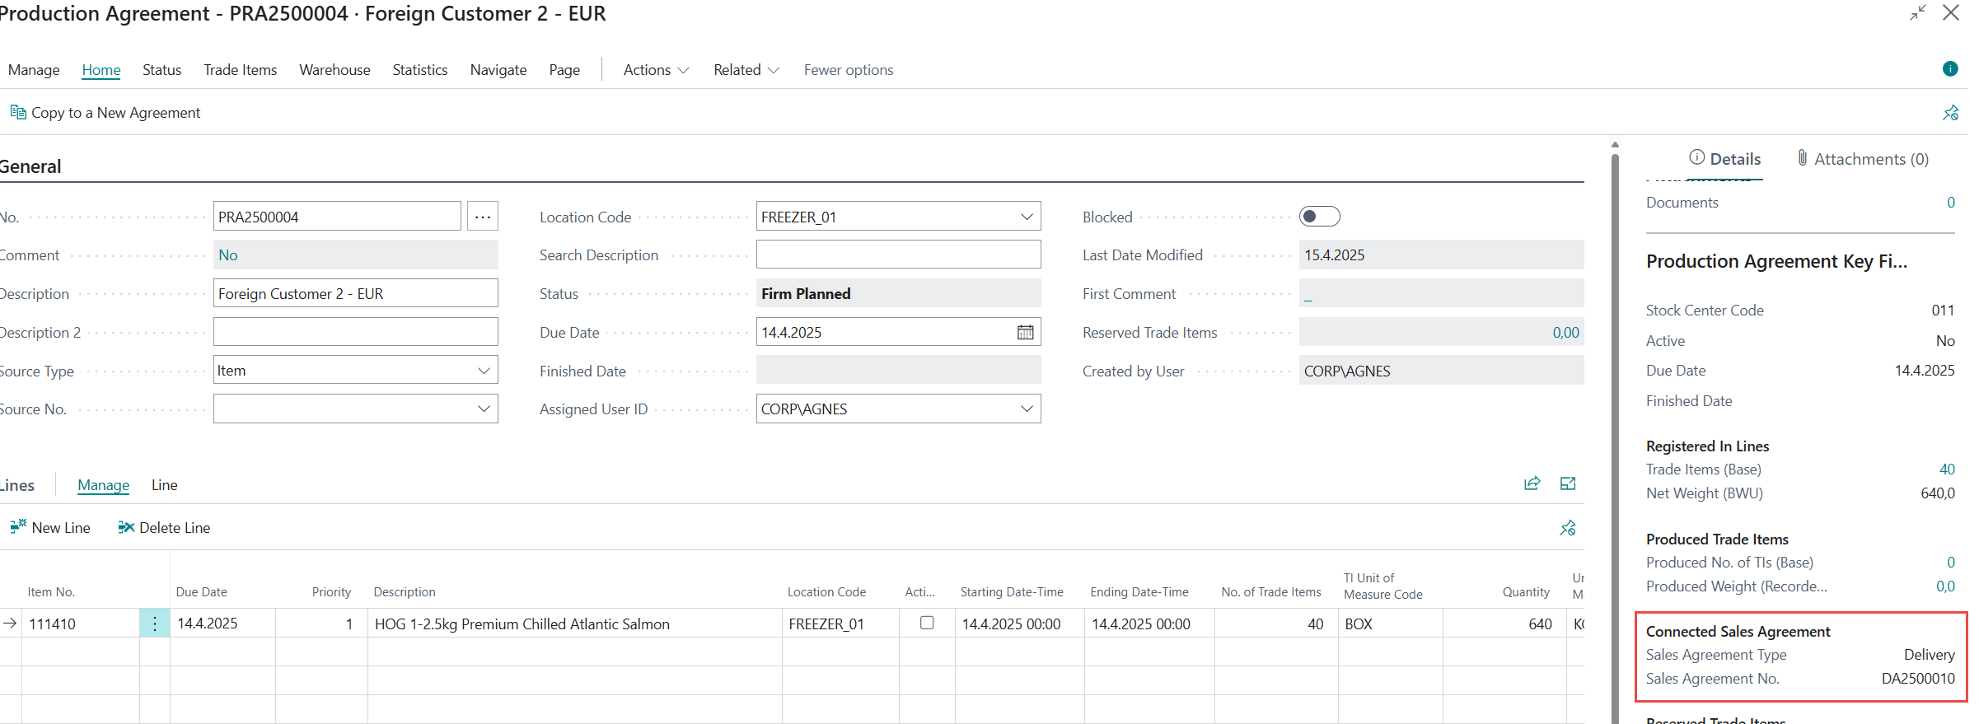Screen dimensions: 1979x724
Task: Open the calendar picker for Due Date
Action: tap(1025, 332)
